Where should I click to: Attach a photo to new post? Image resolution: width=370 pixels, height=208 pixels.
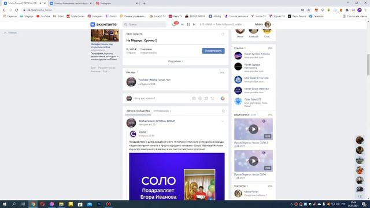tap(194, 98)
